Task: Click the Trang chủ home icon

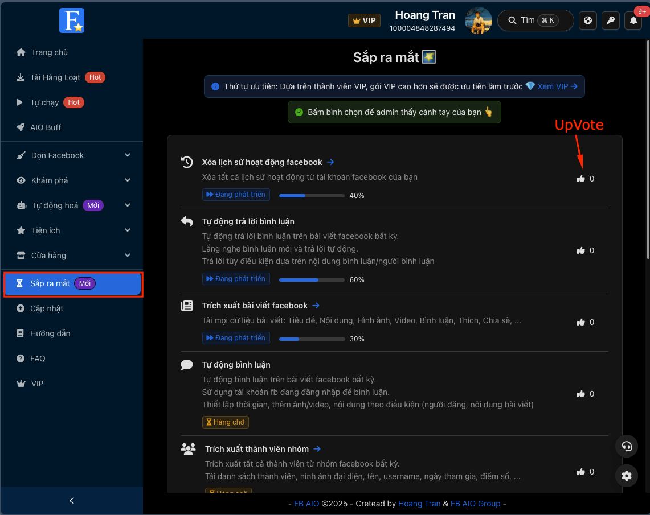Action: coord(21,52)
